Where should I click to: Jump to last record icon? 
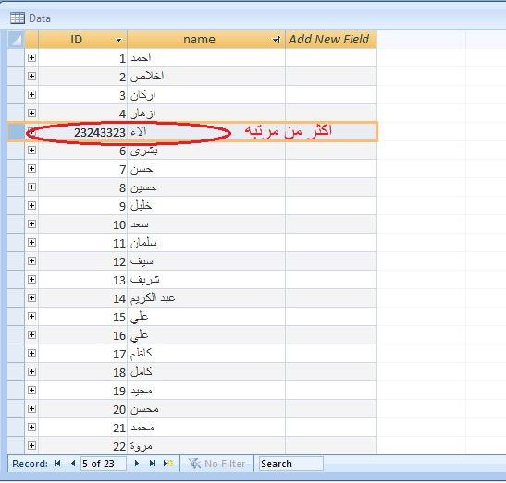click(x=153, y=464)
